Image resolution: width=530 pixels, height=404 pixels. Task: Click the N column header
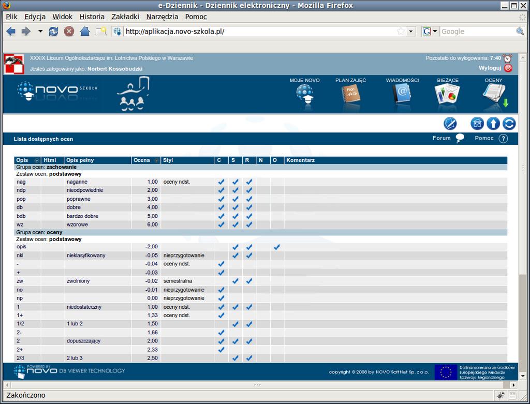[x=263, y=160]
